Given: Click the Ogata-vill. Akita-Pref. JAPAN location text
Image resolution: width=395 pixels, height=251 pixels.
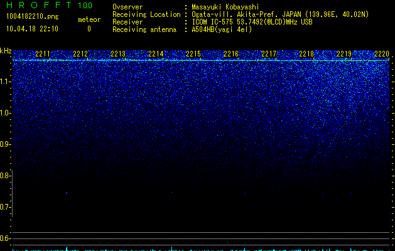Looking at the screenshot, I should (280, 14).
